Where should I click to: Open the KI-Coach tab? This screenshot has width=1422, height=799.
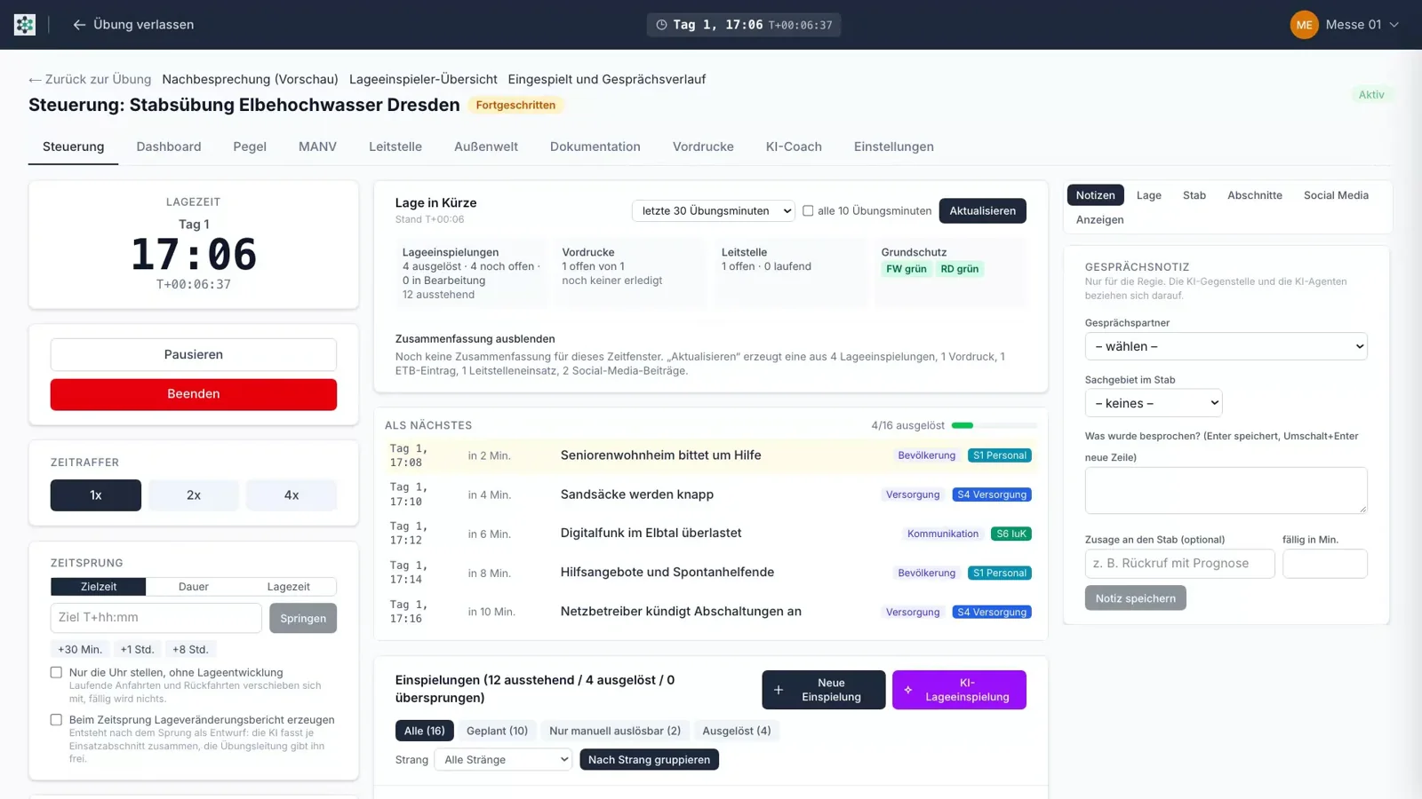(794, 146)
